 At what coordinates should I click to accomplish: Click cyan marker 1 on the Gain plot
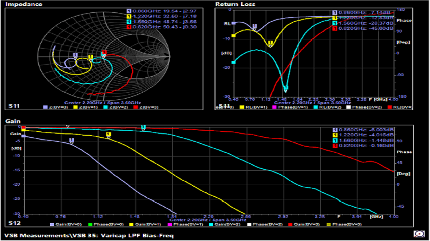point(143,127)
